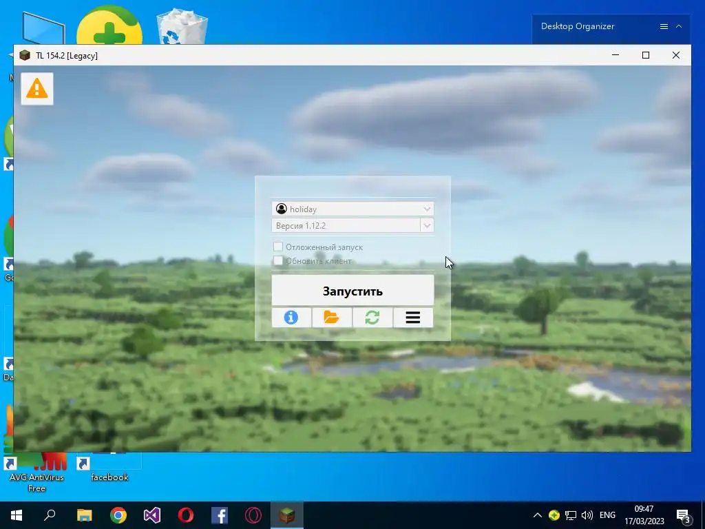Minimize the TL 154.2 Legacy window
The image size is (705, 529).
(615, 55)
